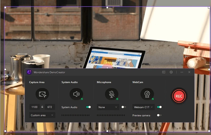Click the capture width field showing 1100
The height and width of the screenshot is (135, 211).
pyautogui.click(x=35, y=107)
